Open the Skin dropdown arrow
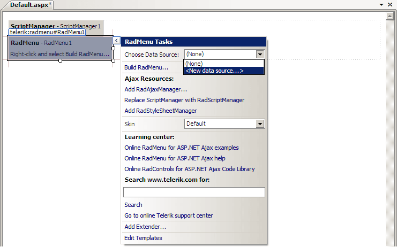Viewport: 397px width, 247px height. pos(260,124)
